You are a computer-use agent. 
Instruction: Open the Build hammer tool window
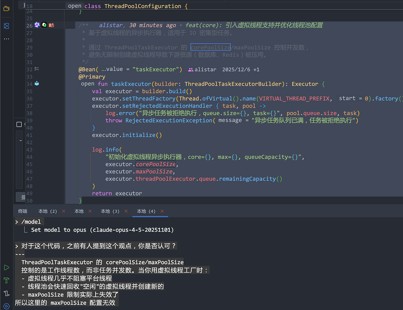tap(6, 280)
